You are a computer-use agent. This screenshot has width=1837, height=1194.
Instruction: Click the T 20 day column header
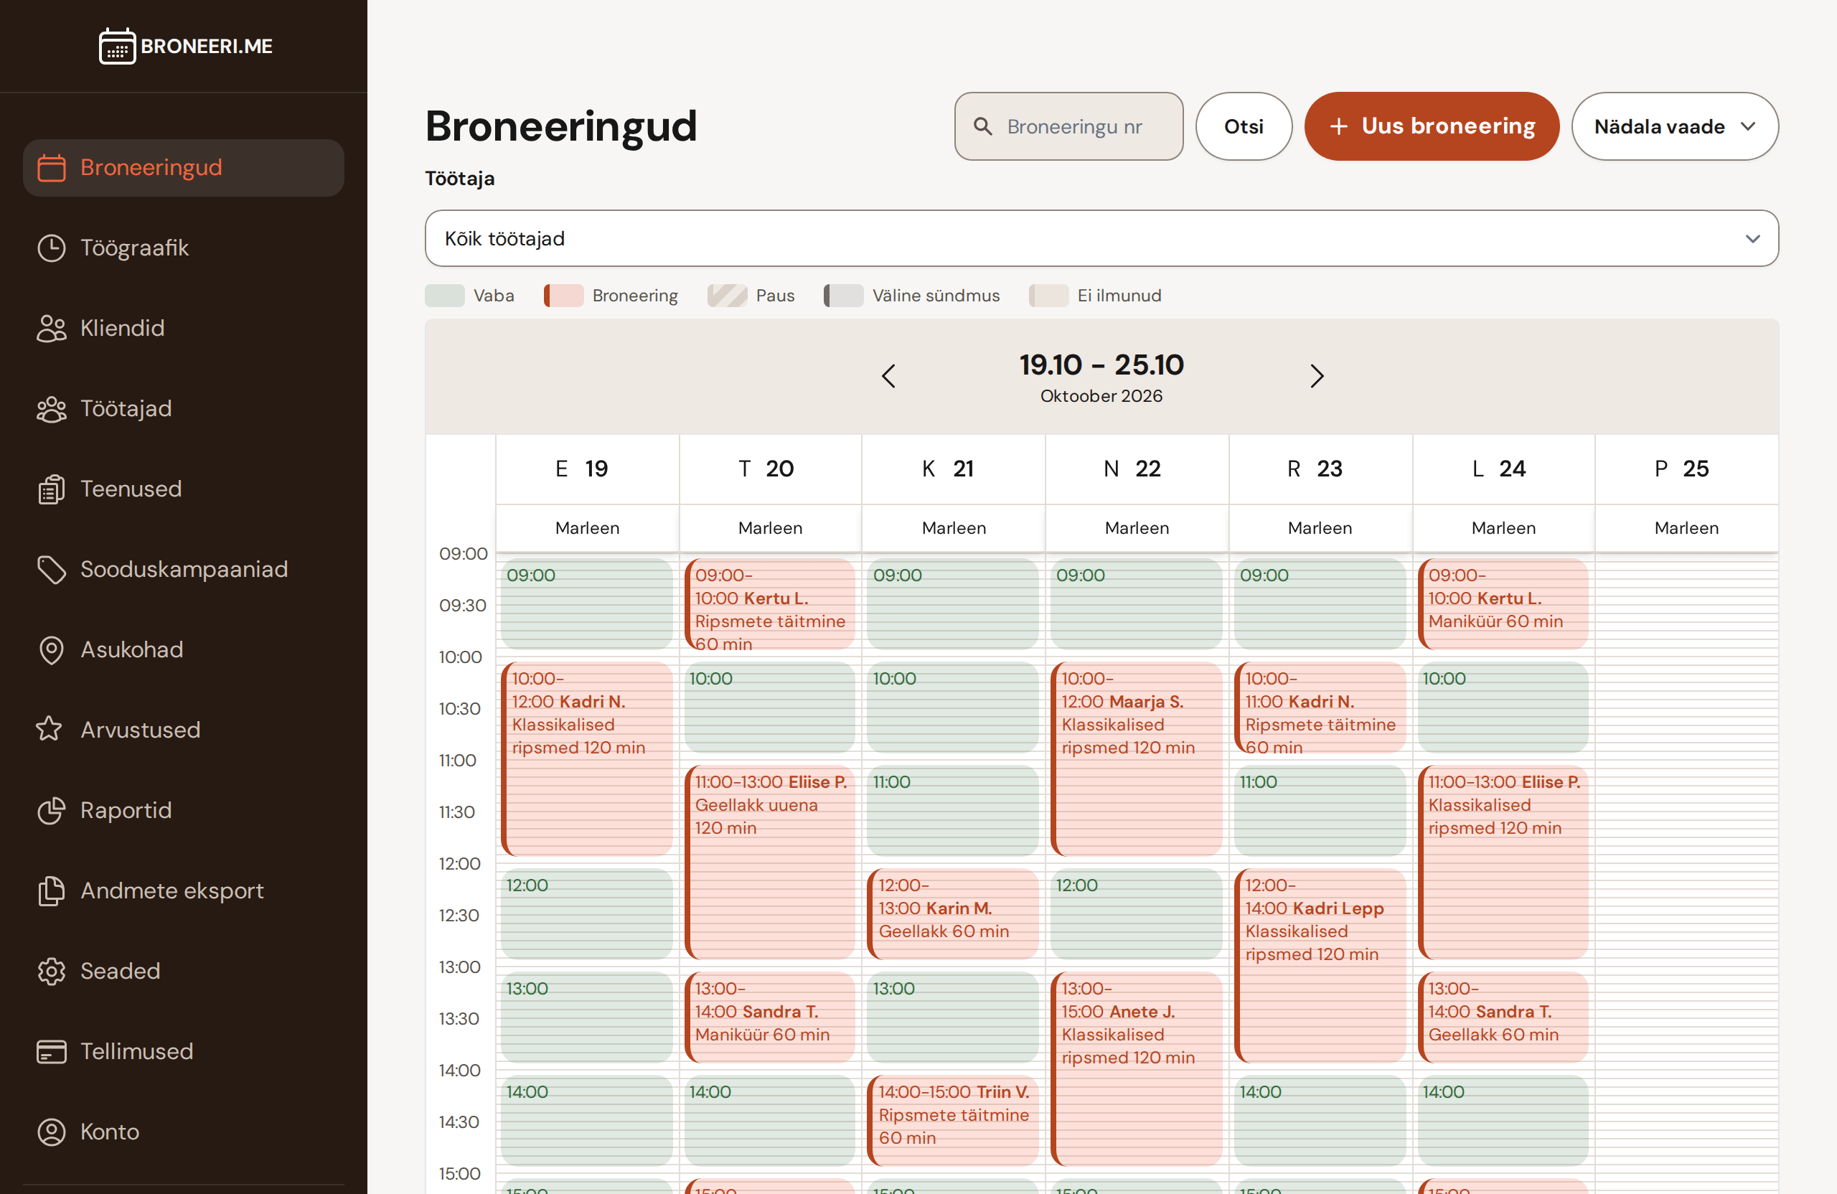coord(769,469)
